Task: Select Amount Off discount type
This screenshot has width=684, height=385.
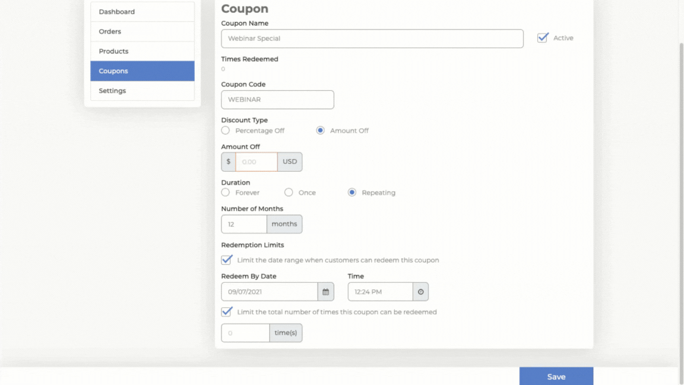Action: pos(321,131)
